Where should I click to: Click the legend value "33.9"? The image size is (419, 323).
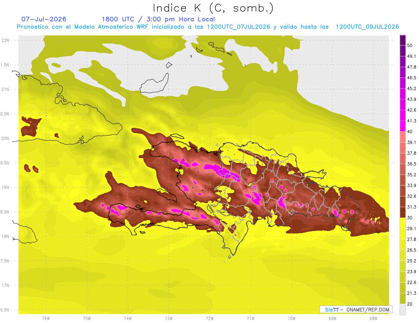tap(411, 185)
